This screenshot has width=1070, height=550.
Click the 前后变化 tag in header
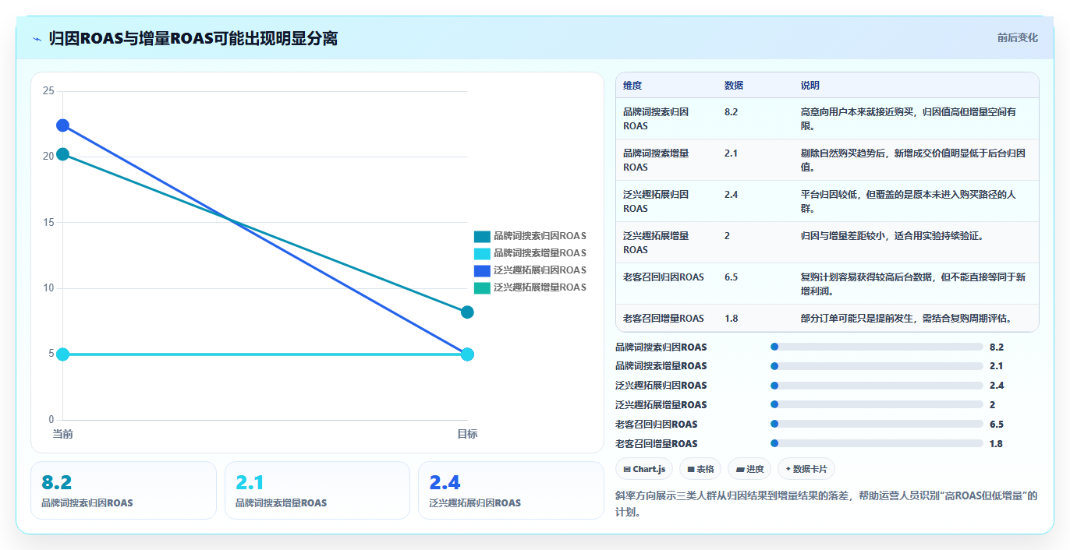click(1017, 37)
